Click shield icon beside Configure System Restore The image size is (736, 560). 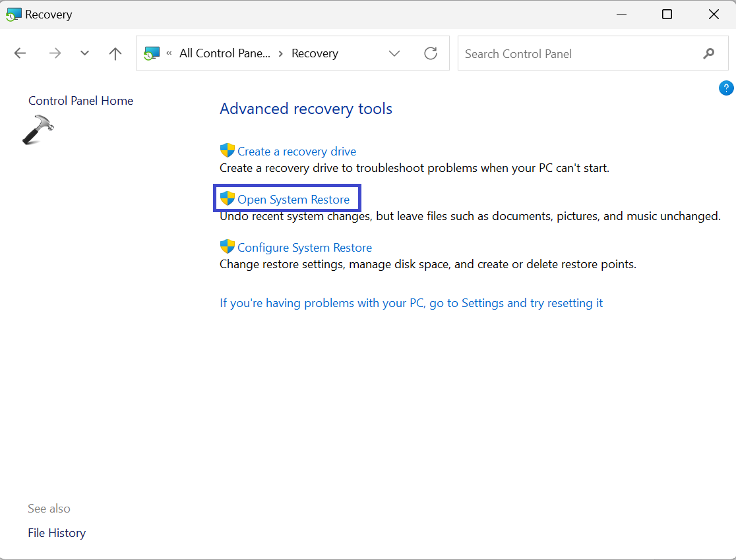pyautogui.click(x=228, y=247)
